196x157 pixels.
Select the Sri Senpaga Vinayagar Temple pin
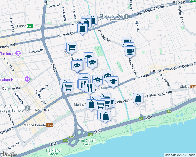point(28,108)
